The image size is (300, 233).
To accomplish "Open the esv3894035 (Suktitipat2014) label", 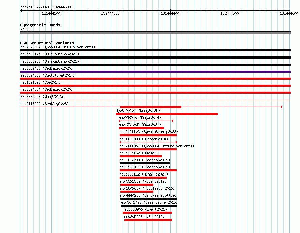I will (x=48, y=75).
